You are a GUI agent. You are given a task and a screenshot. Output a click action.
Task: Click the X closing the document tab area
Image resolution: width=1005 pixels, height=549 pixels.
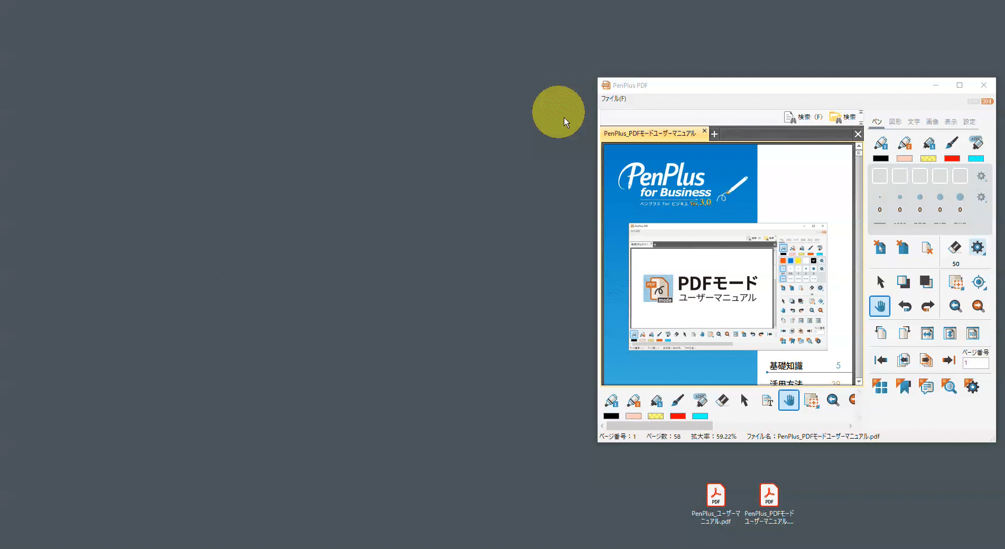tap(858, 134)
